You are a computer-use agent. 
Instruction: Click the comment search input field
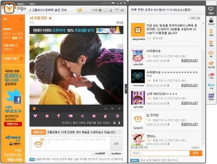coord(166,153)
